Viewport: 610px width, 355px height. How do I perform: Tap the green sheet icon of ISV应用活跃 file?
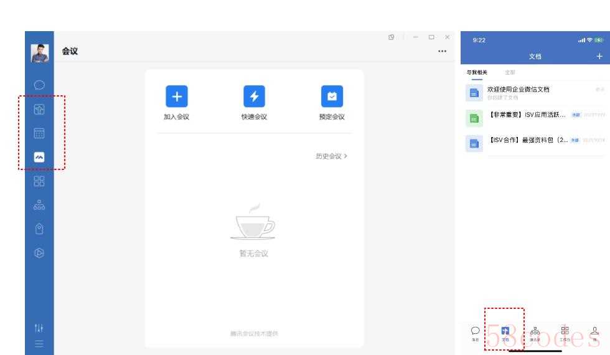[474, 118]
